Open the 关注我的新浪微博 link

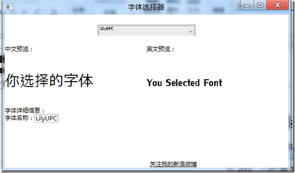click(173, 164)
